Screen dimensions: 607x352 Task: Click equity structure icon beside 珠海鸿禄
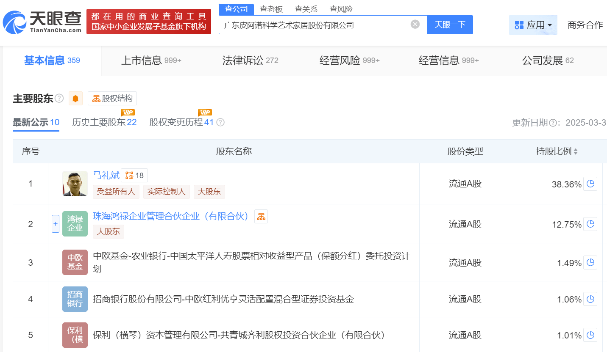[261, 216]
